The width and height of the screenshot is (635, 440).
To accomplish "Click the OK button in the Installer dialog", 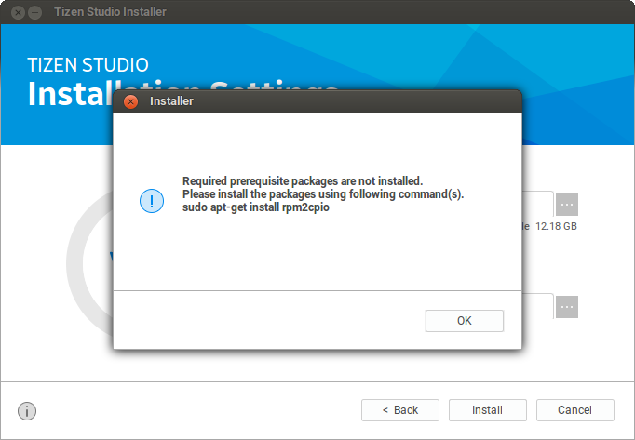I will point(464,320).
